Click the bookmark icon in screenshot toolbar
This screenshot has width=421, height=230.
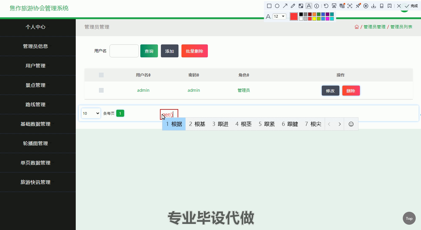[390, 6]
